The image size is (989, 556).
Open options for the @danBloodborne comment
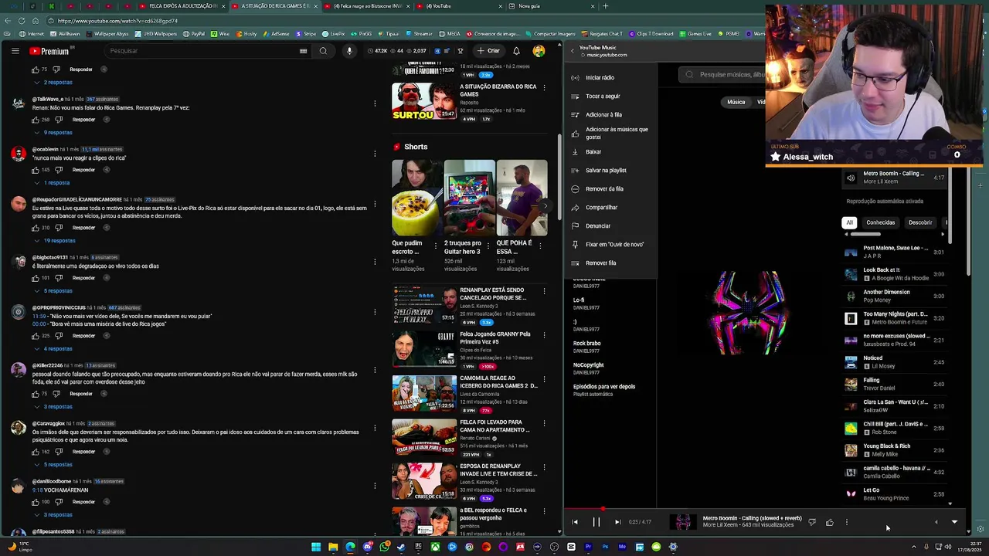tap(375, 486)
